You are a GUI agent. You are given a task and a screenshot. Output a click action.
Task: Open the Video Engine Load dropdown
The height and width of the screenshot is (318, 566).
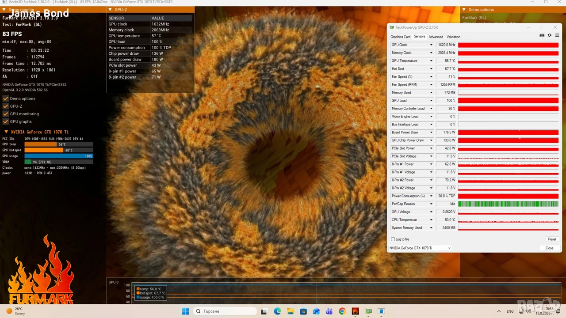[x=431, y=117]
